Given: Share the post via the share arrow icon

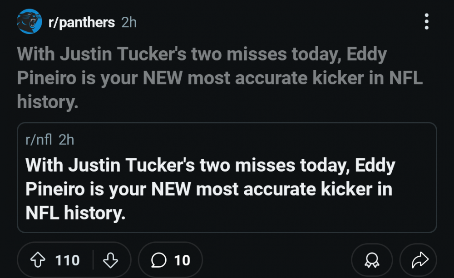Looking at the screenshot, I should [x=421, y=260].
